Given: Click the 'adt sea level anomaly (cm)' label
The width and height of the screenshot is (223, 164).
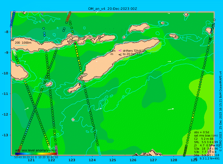Looking at the screenshot, I should (35, 150).
